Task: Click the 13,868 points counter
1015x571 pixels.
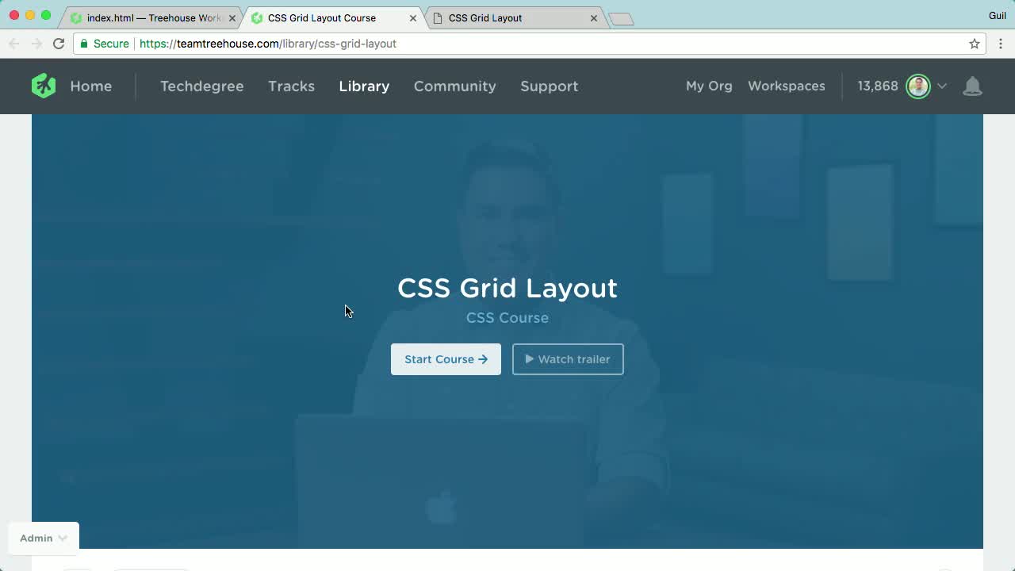Action: point(877,86)
